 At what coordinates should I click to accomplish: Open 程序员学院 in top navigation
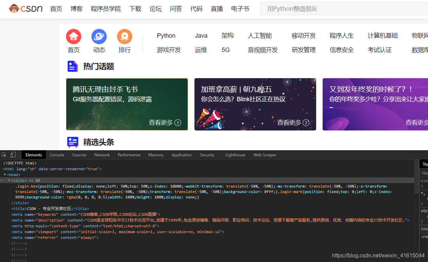pos(106,9)
